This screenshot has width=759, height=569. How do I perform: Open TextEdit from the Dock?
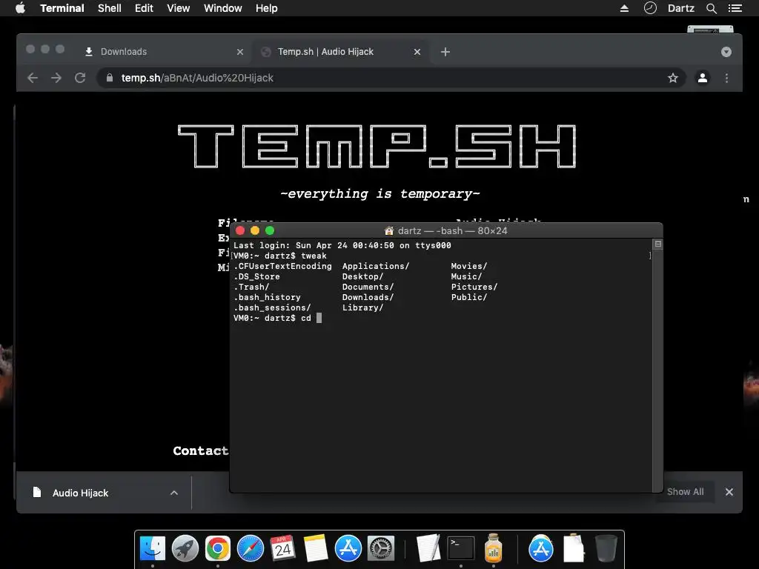[x=428, y=549]
